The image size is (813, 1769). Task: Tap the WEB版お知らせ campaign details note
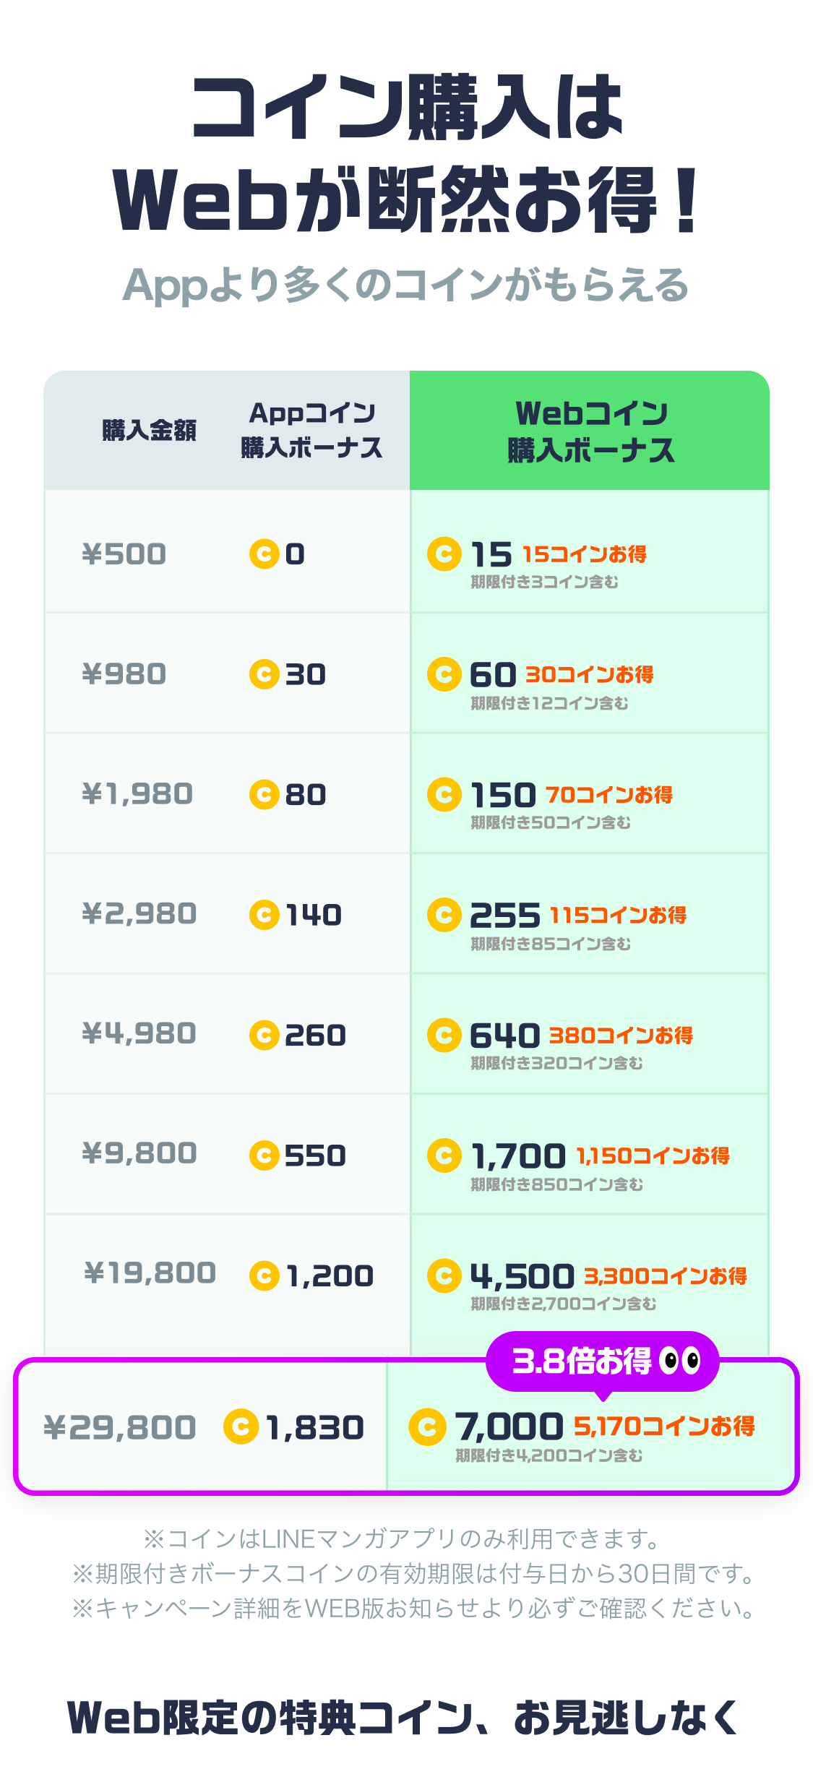coord(414,1609)
